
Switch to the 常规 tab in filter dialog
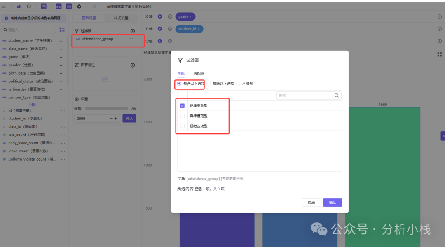click(x=181, y=73)
